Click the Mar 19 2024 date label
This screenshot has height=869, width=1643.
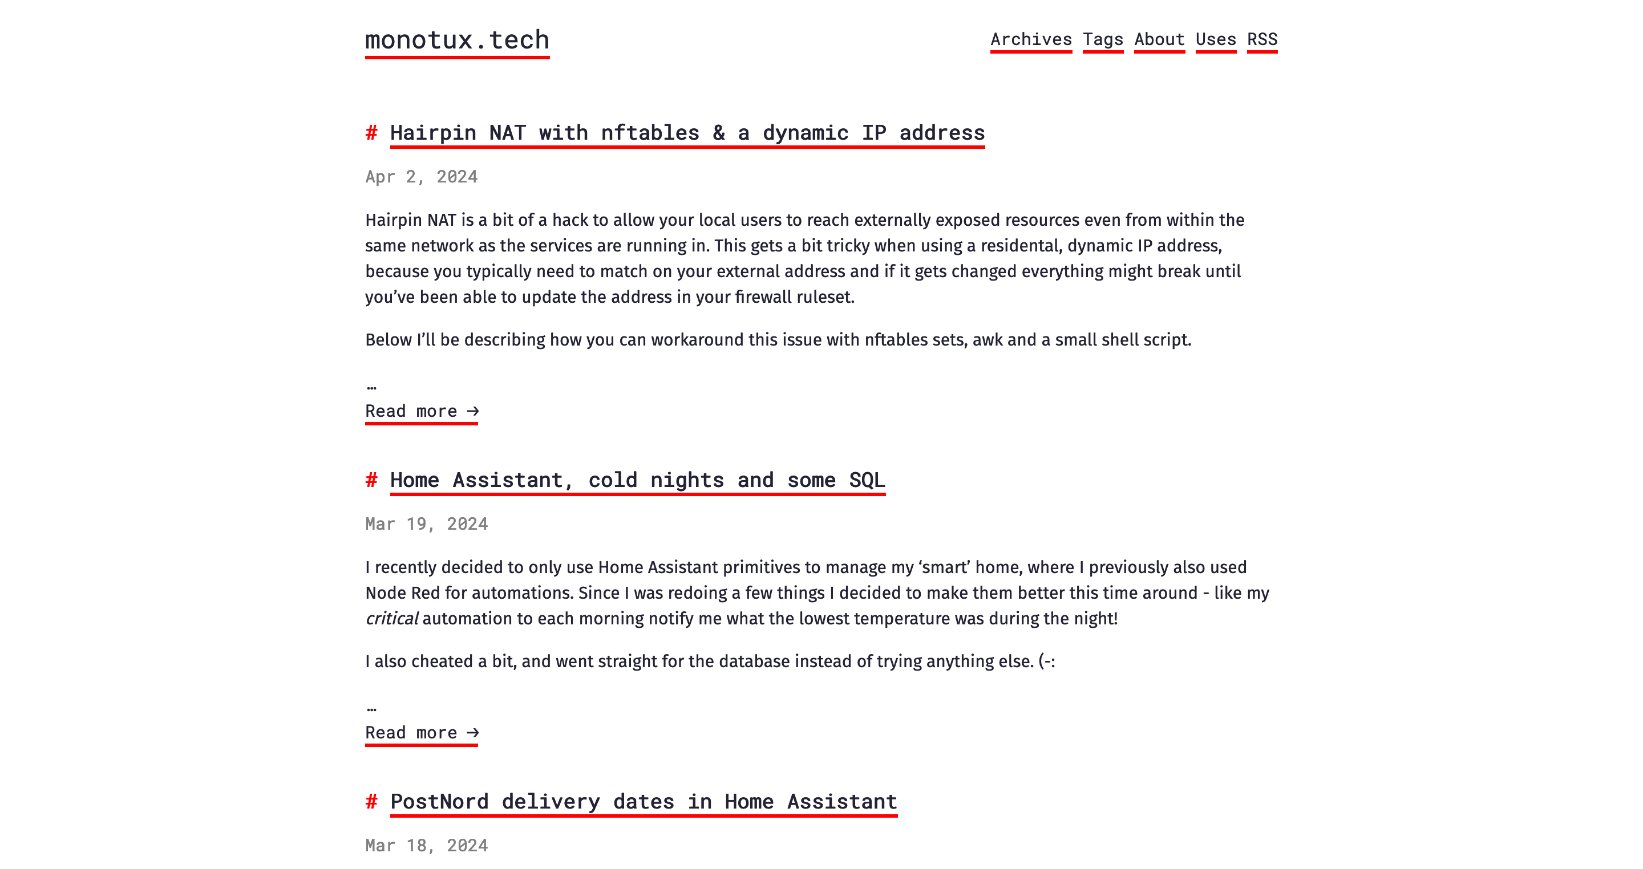tap(426, 525)
